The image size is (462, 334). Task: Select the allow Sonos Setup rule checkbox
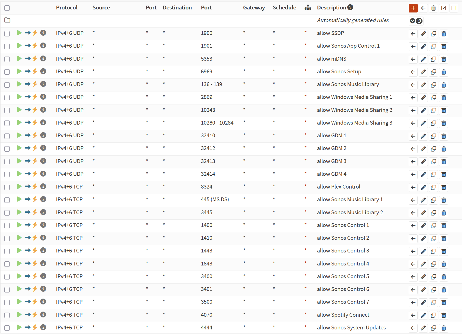point(7,72)
